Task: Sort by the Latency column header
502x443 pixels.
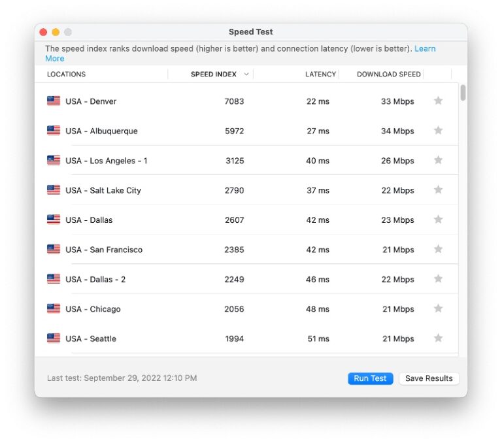Action: 320,74
